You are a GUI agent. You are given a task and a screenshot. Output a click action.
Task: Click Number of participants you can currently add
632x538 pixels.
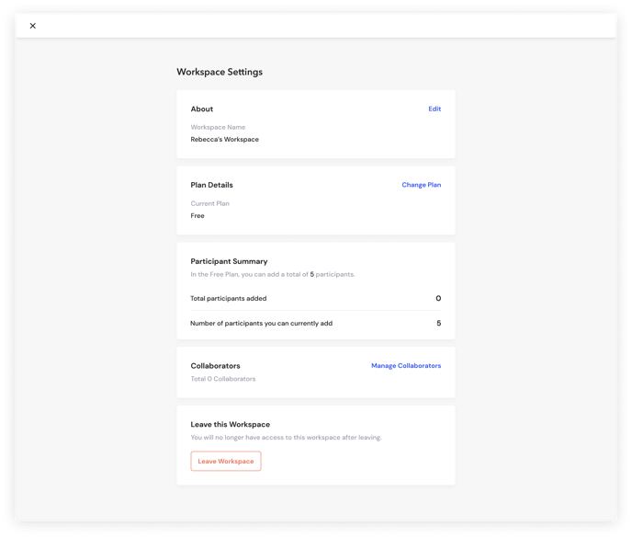[x=262, y=324]
